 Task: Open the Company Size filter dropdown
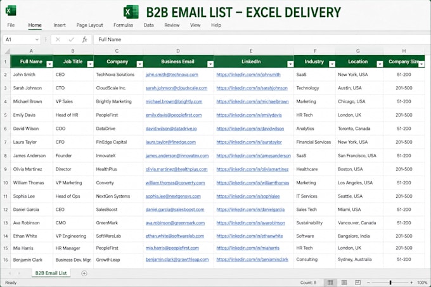pyautogui.click(x=421, y=64)
